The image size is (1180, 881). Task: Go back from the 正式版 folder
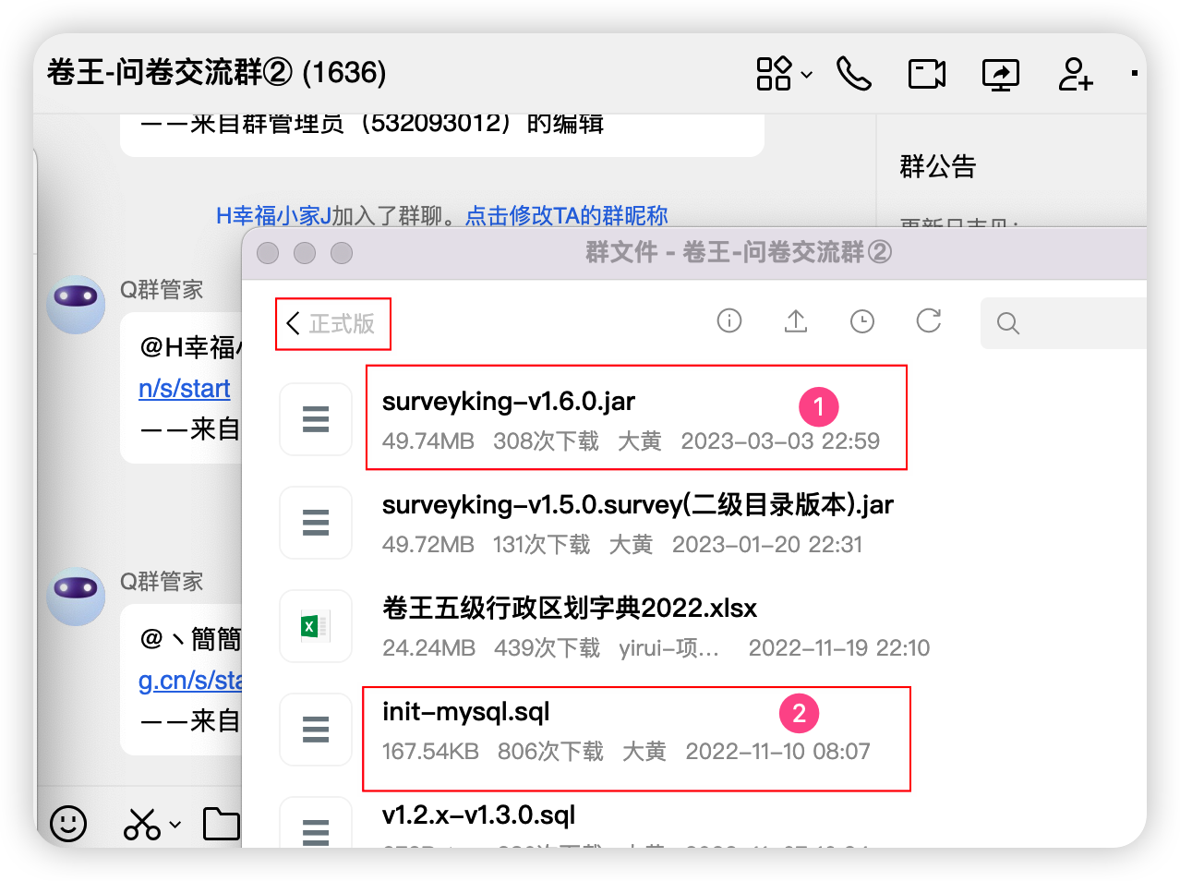click(x=331, y=323)
